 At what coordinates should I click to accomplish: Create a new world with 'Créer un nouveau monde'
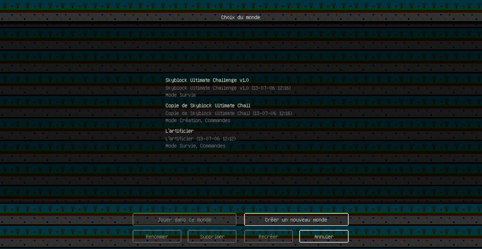[296, 220]
